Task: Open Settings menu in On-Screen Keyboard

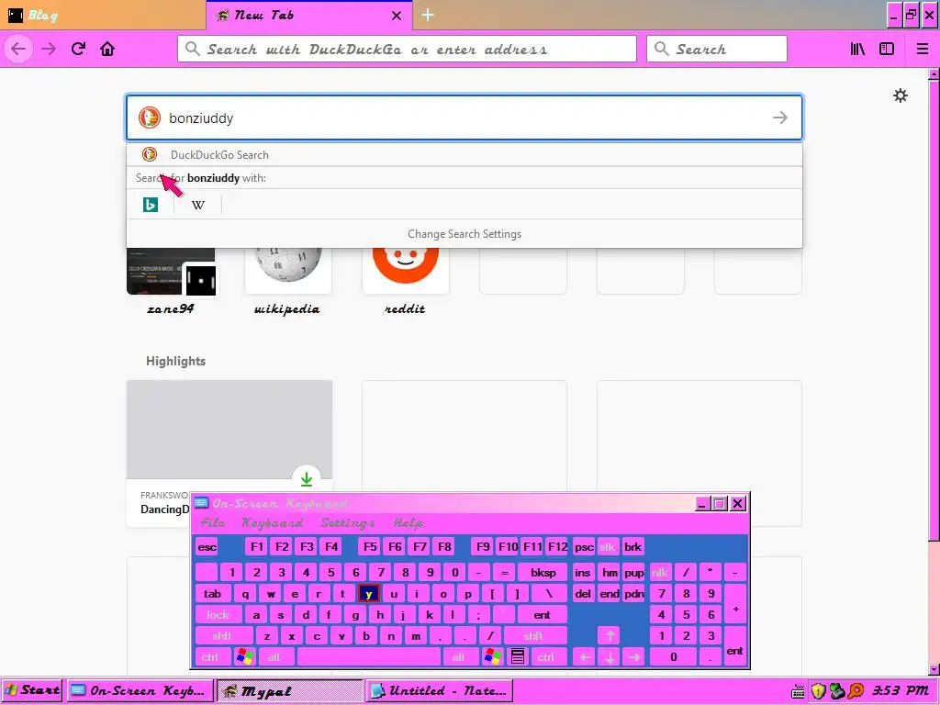Action: coord(348,522)
